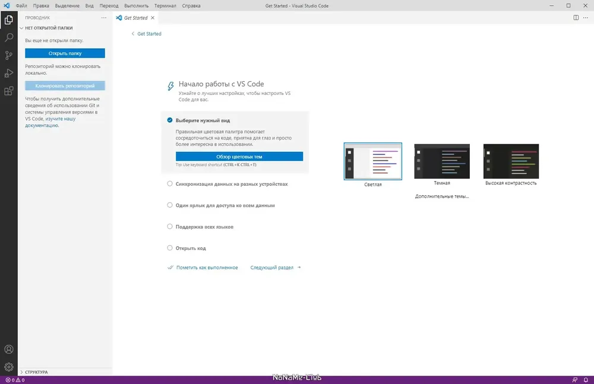Select 'Поддержка всех языков' step
Viewport: 594px width, 384px height.
[x=204, y=227]
